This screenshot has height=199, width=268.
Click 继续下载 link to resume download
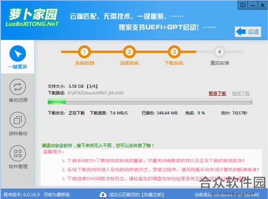[x=241, y=93]
